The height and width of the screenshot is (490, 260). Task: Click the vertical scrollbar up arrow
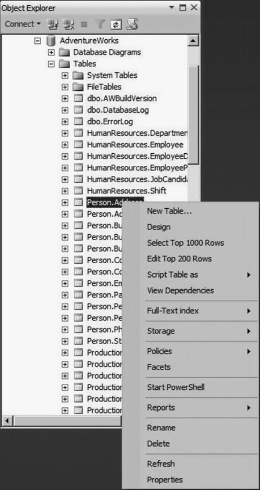tap(194, 41)
